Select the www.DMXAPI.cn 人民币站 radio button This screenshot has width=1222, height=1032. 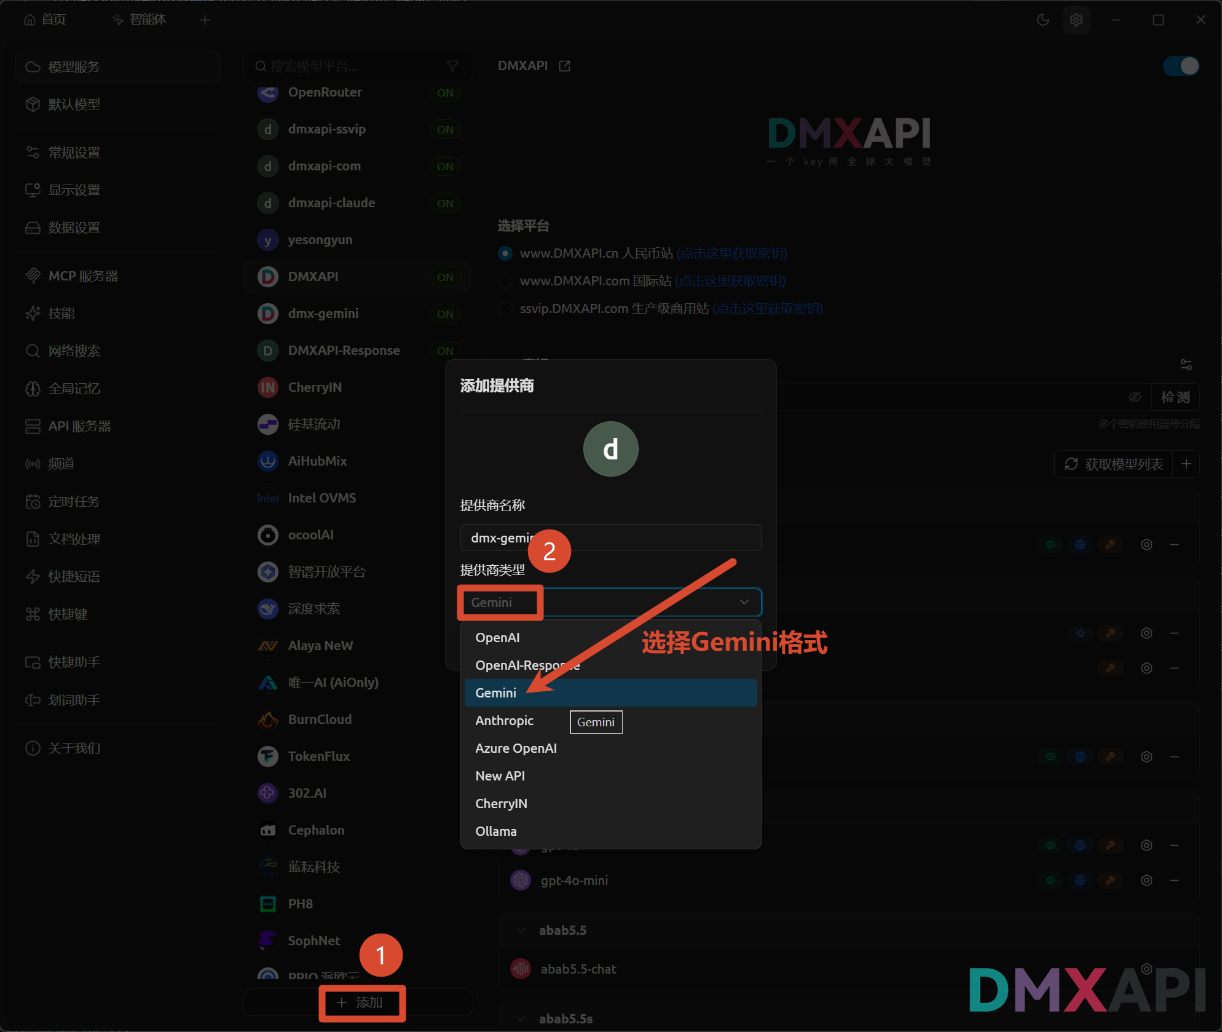505,253
